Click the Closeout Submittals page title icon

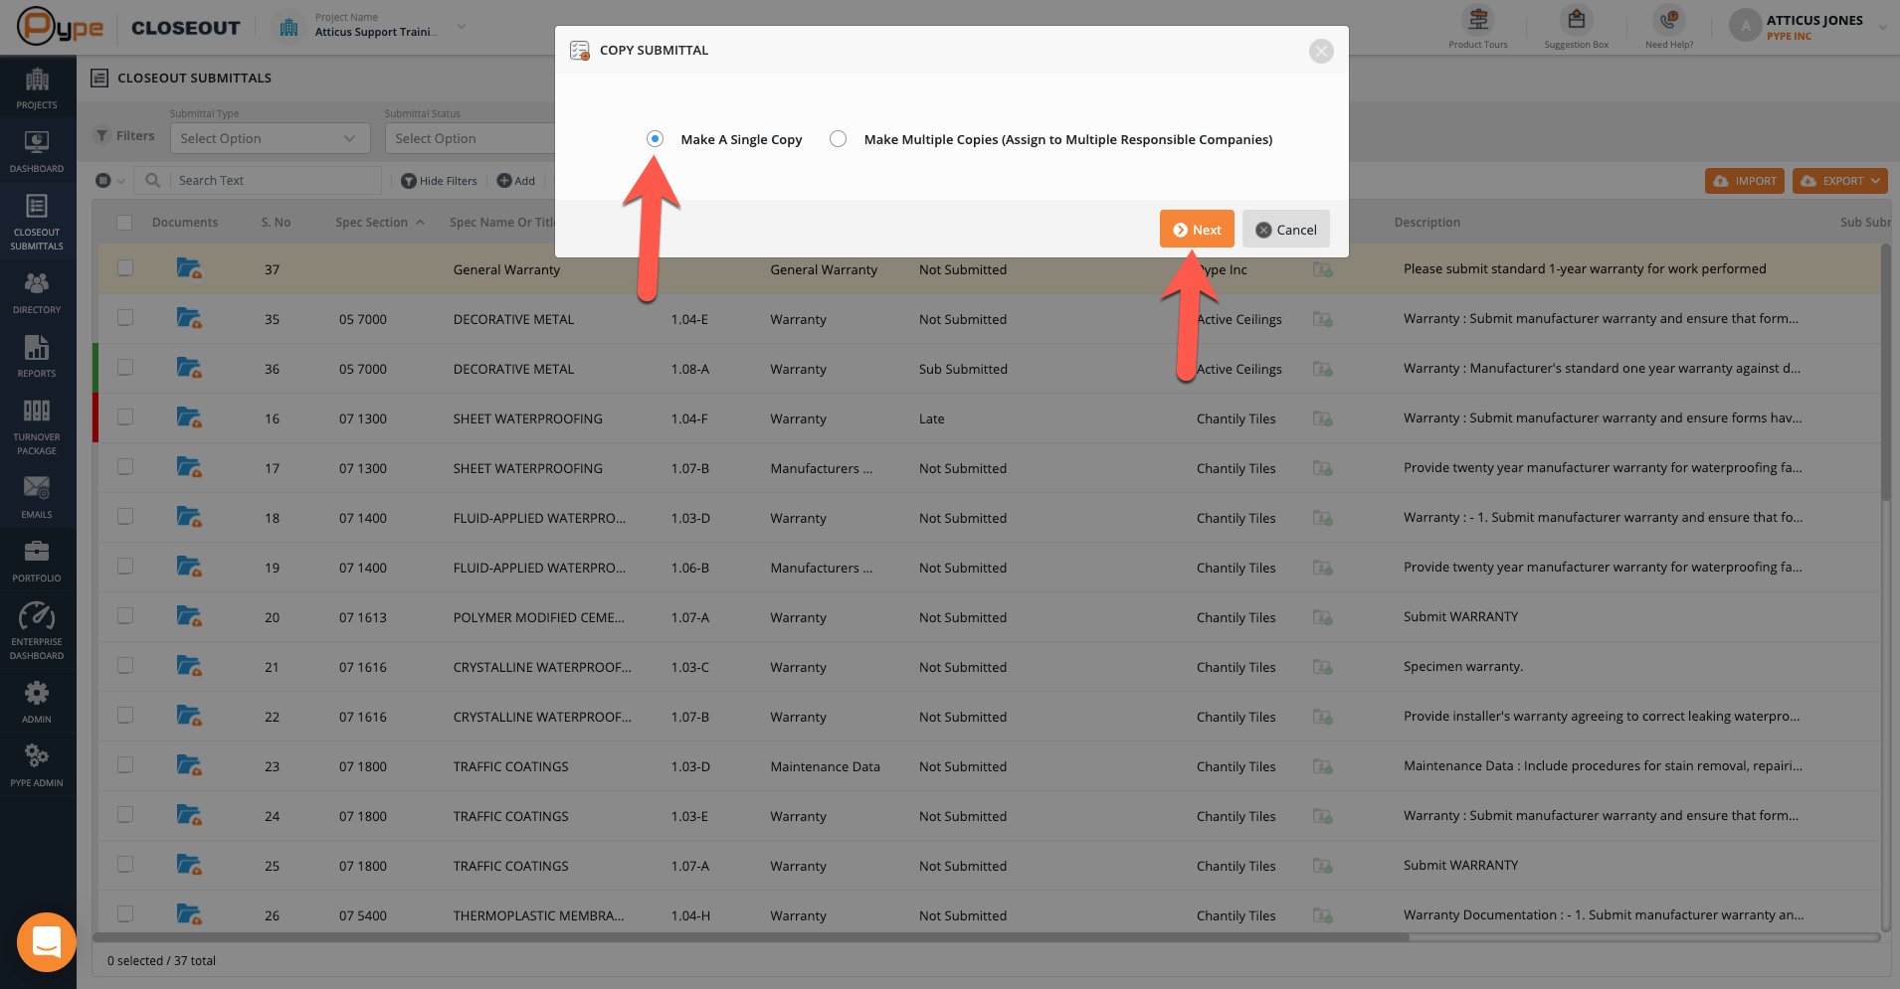click(99, 78)
